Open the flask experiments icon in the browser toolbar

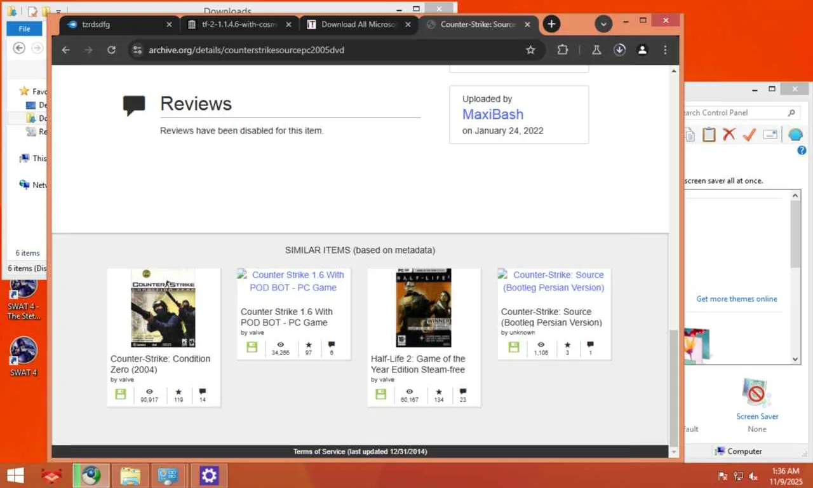[596, 50]
